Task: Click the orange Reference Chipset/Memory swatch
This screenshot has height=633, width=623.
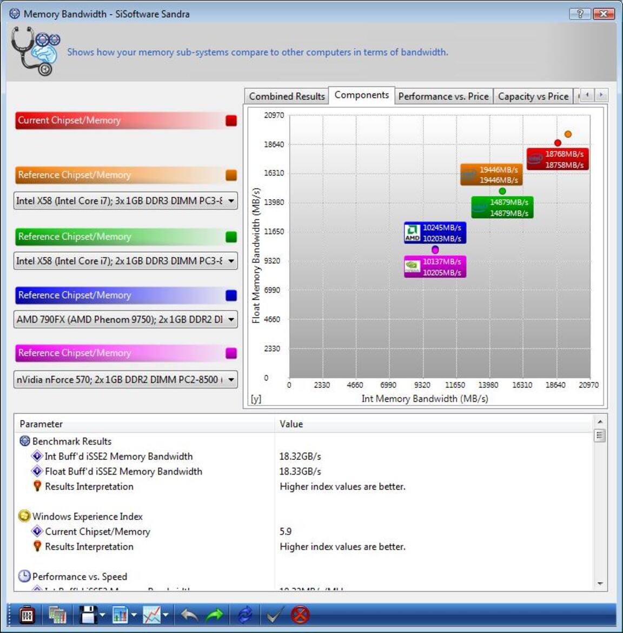Action: [231, 175]
